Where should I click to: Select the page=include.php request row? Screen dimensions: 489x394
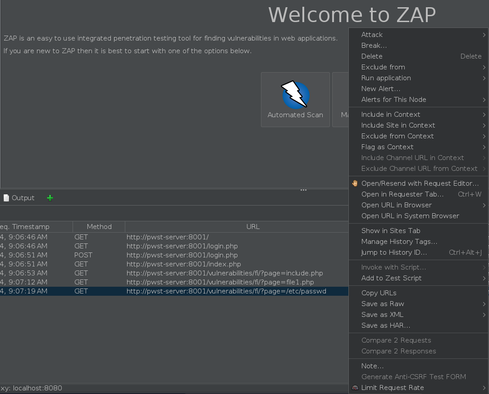[224, 273]
